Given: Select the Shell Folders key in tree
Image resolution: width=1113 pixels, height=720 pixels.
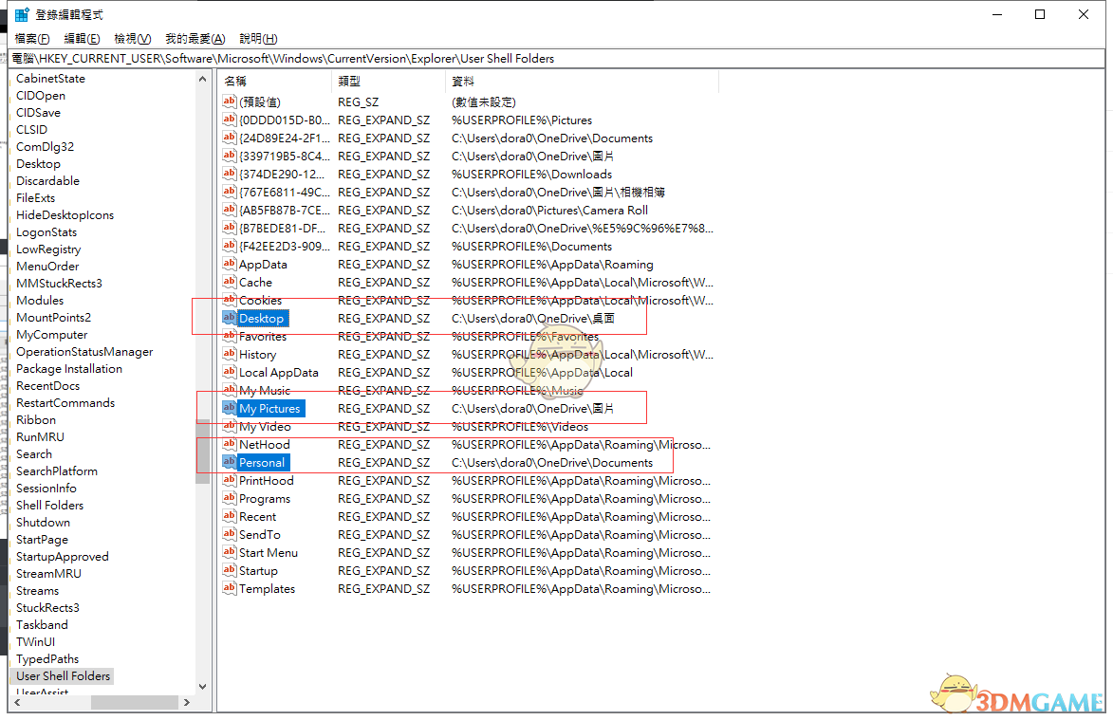Looking at the screenshot, I should click(49, 506).
